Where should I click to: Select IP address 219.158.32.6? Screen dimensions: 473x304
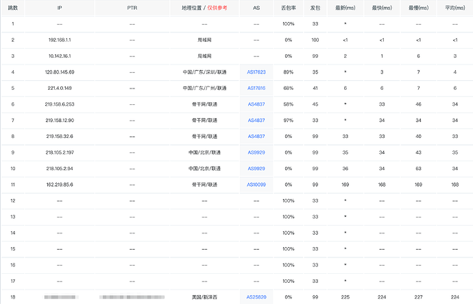(60, 136)
